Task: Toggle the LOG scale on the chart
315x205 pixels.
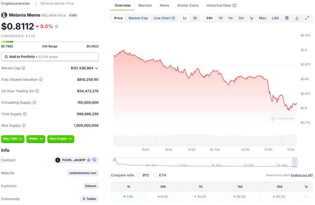Action: [x=275, y=18]
